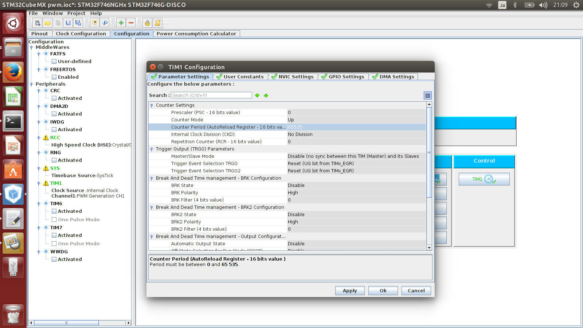The width and height of the screenshot is (583, 328).
Task: Click the red minus toolbar icon
Action: tap(131, 23)
